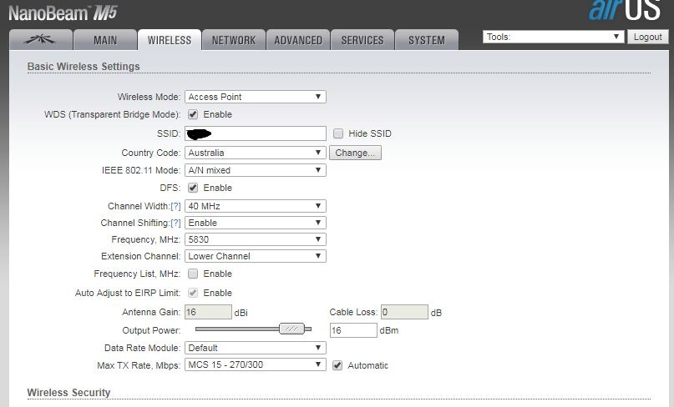Open the Wireless Mode dropdown
This screenshot has width=674, height=407.
tap(256, 97)
